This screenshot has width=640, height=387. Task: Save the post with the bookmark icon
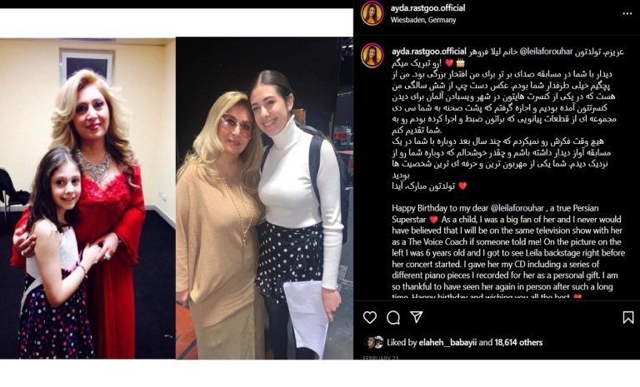[x=628, y=317]
